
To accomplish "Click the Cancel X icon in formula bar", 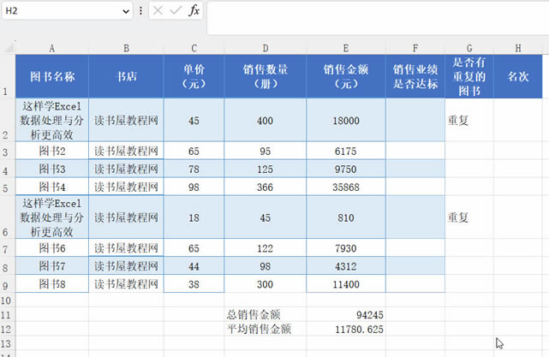I will point(158,10).
